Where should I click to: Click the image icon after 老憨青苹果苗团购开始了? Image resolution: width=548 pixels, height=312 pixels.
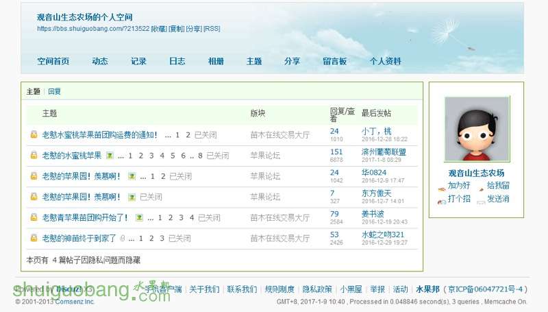(x=139, y=217)
